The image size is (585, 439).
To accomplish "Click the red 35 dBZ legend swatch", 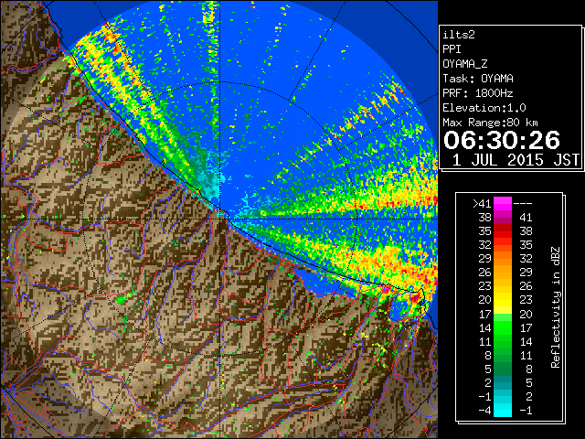I will 503,231.
